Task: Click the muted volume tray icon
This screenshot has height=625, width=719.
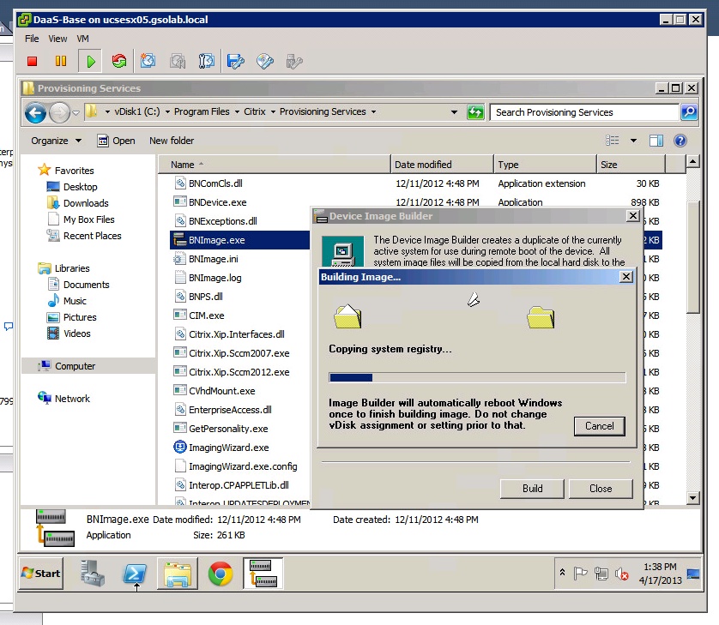Action: [621, 574]
